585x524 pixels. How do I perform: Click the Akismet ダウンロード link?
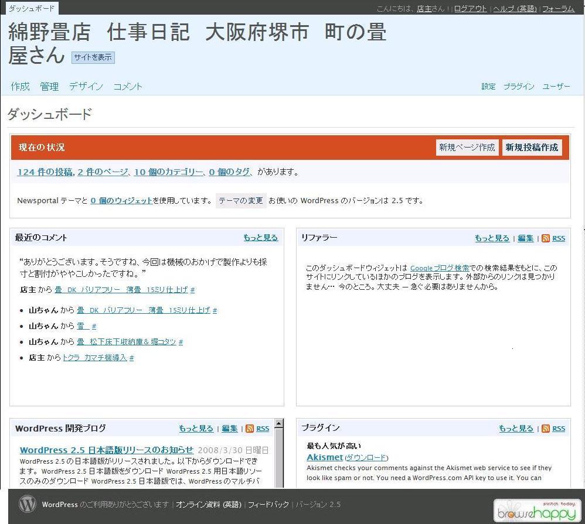366,458
